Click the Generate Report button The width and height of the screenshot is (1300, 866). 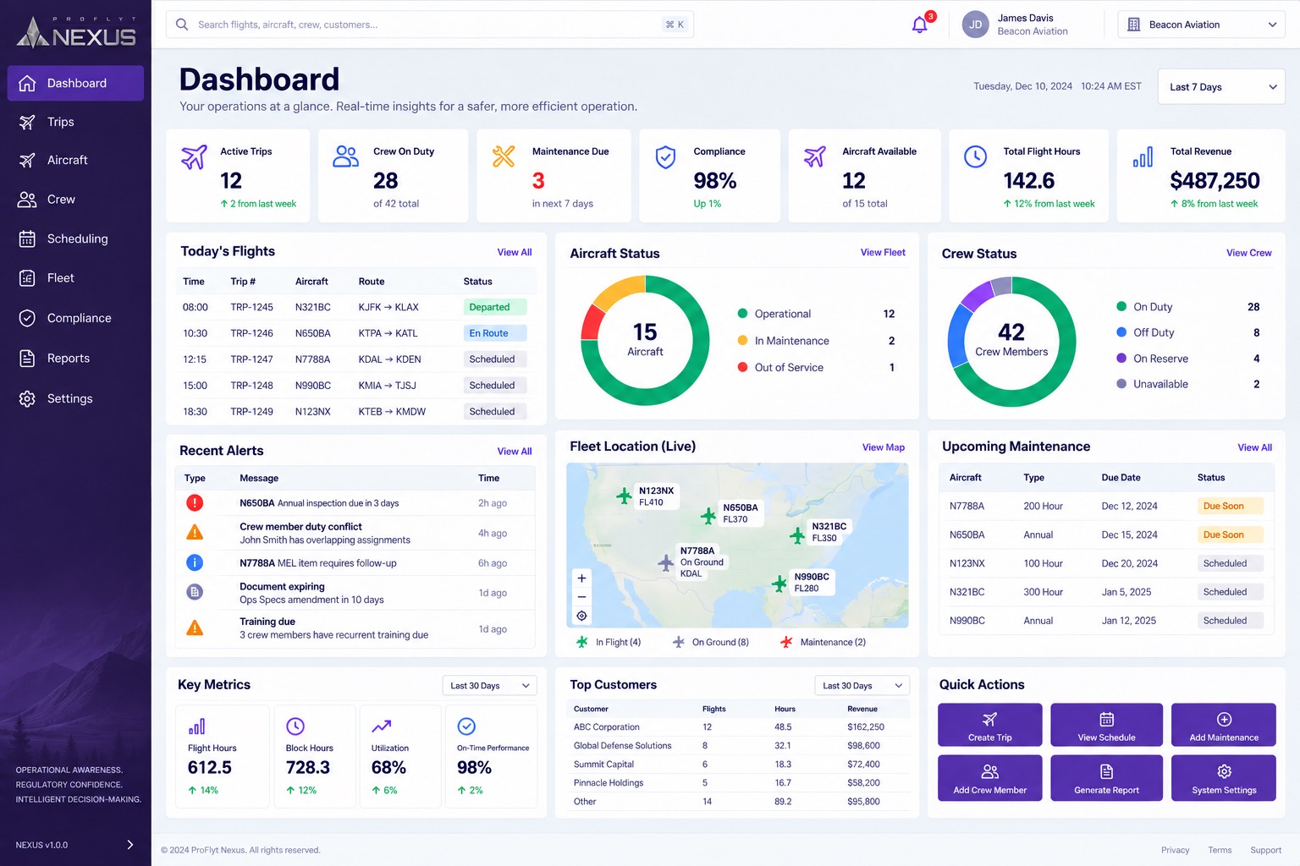(x=1106, y=778)
